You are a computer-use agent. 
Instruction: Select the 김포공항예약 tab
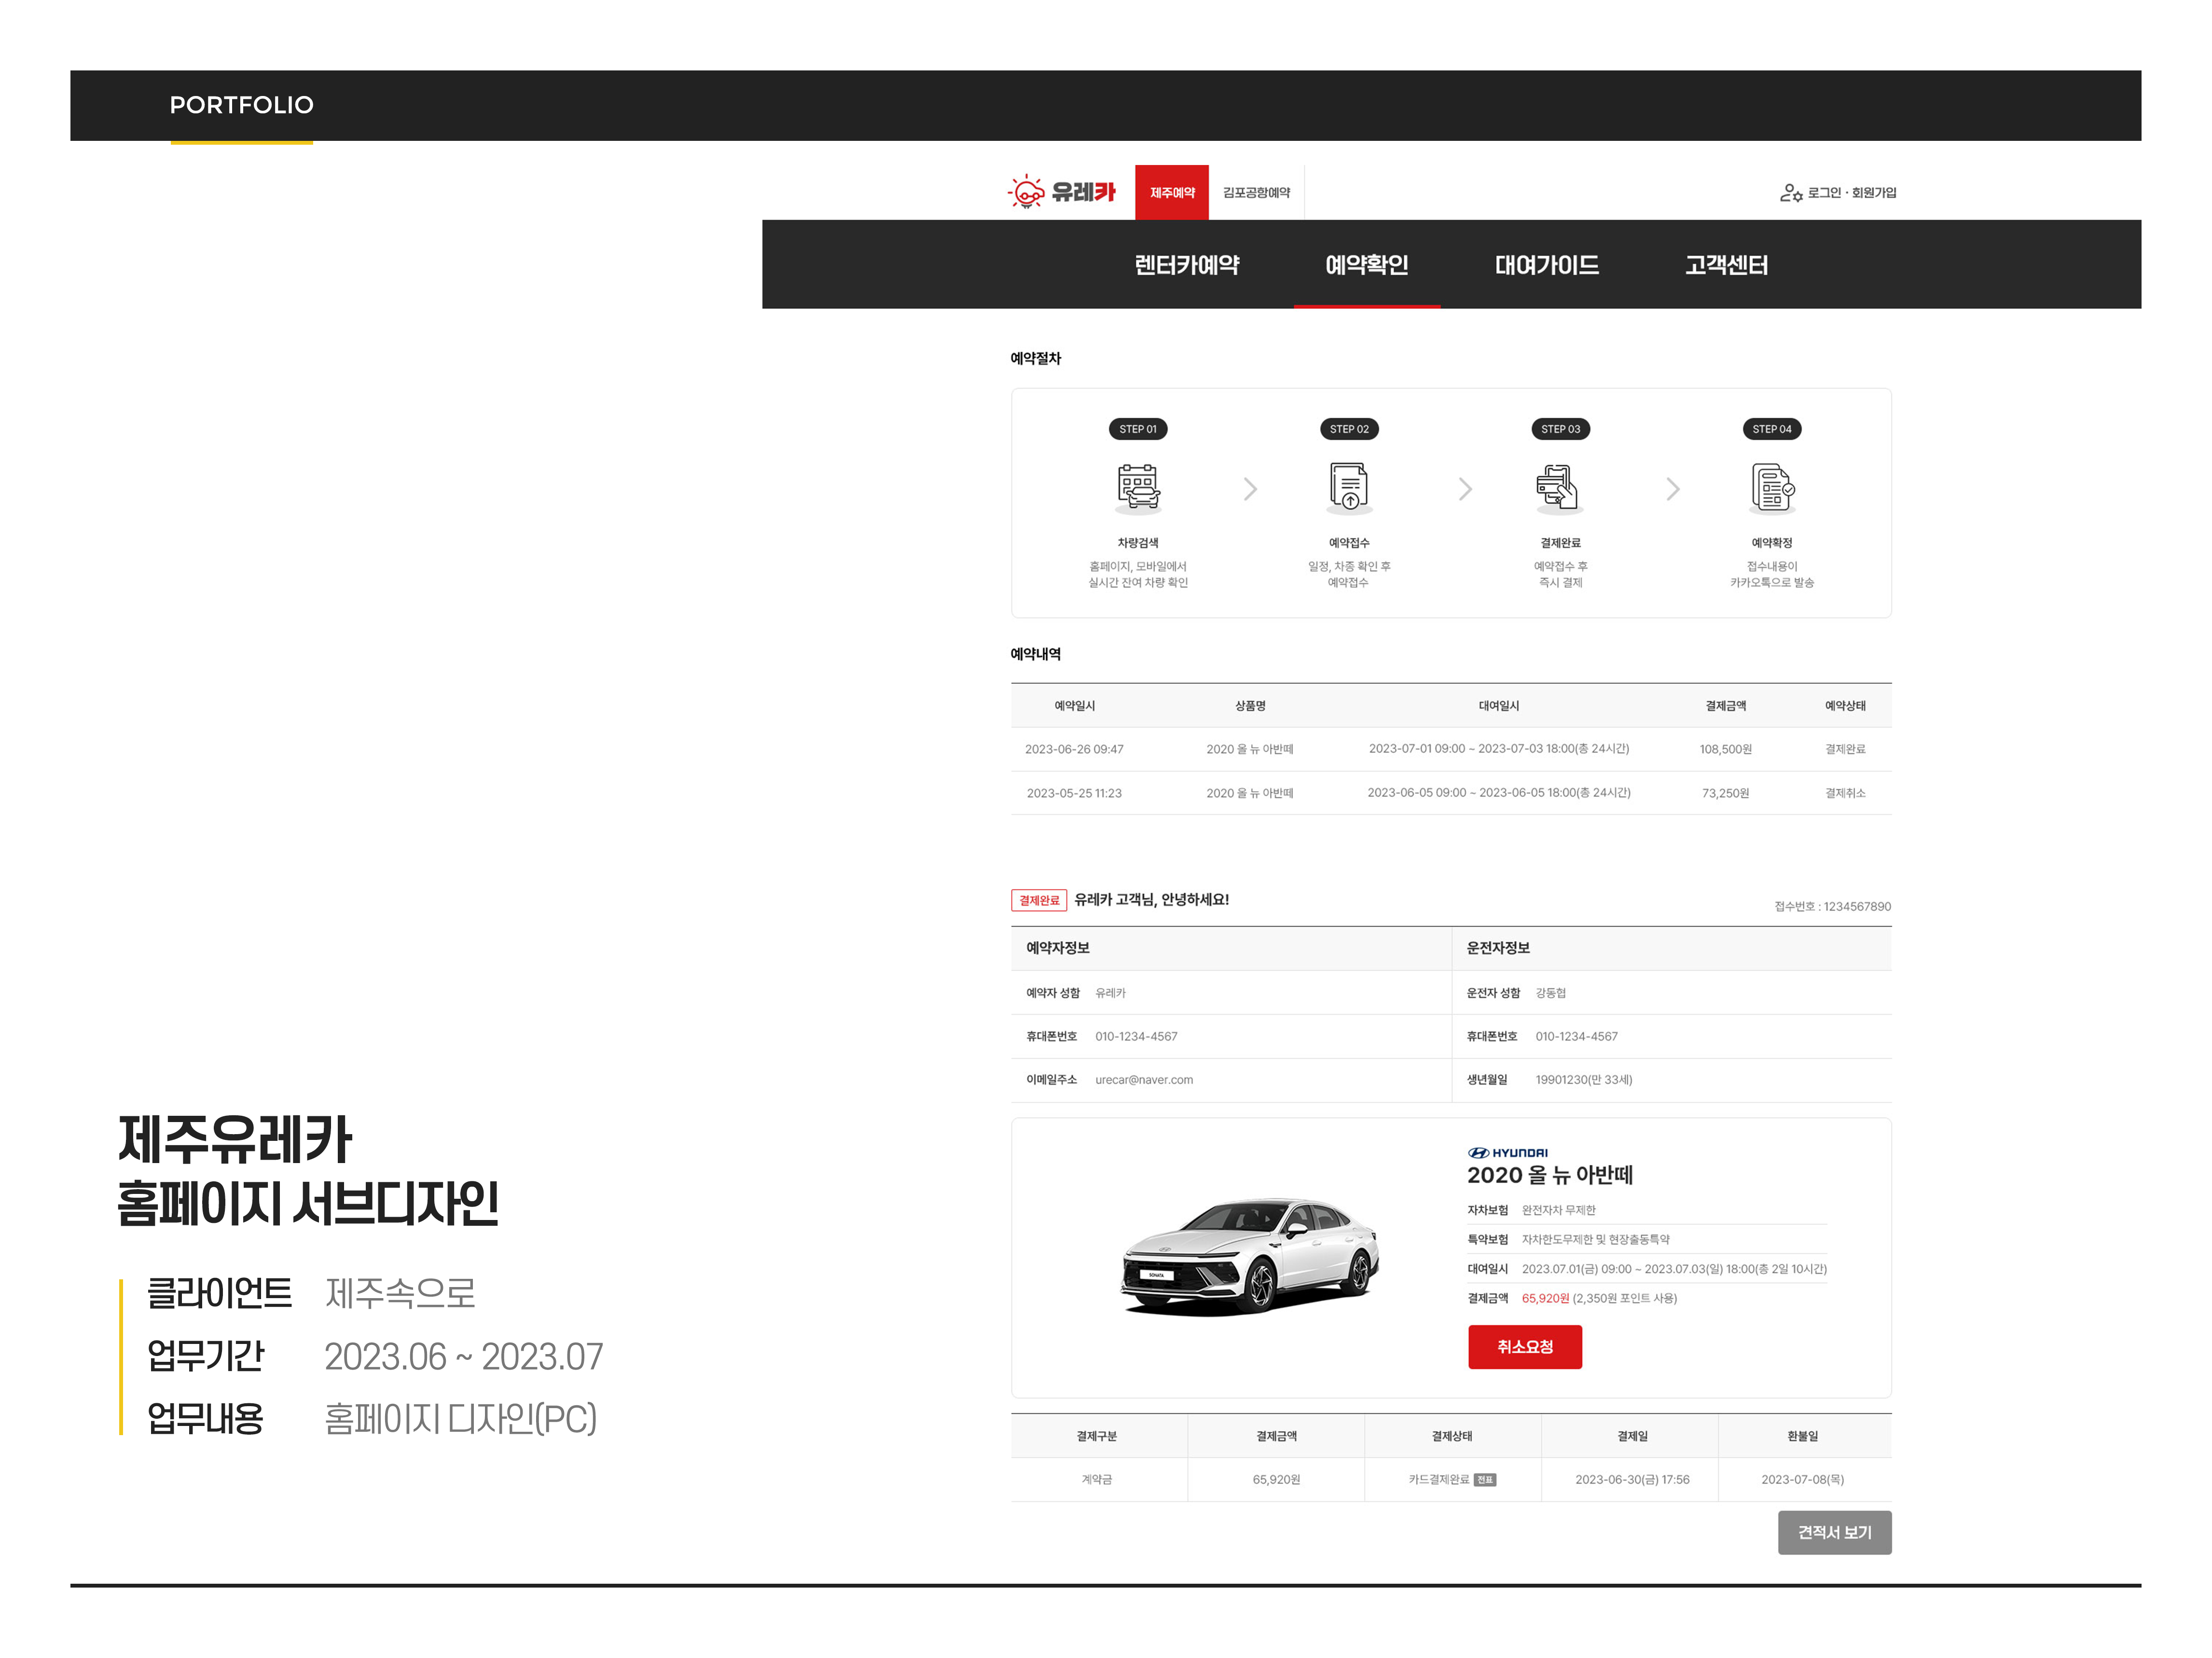[1256, 192]
